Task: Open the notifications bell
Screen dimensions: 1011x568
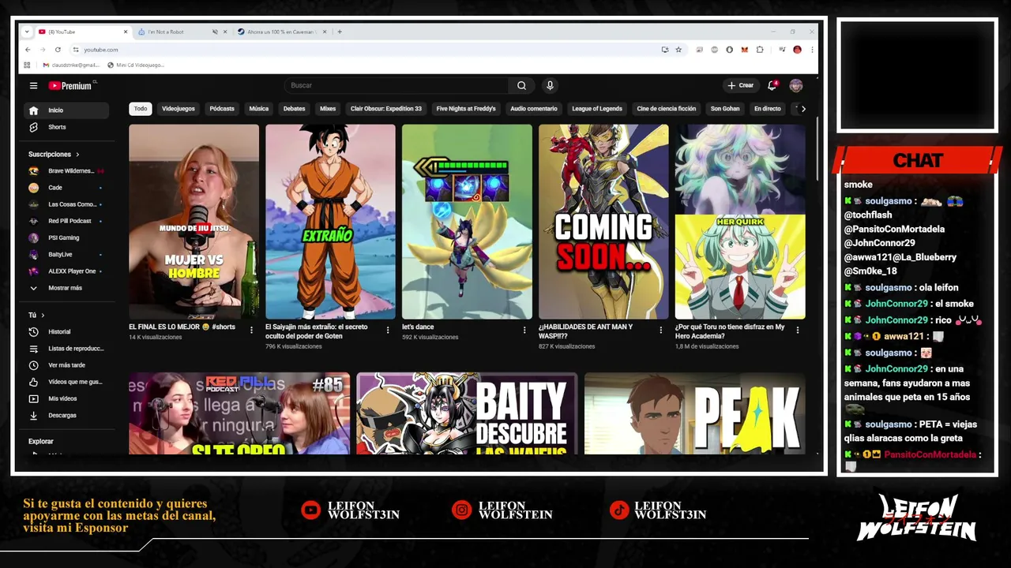Action: click(x=772, y=85)
